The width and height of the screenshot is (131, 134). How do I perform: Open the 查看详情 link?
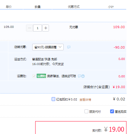85,100
